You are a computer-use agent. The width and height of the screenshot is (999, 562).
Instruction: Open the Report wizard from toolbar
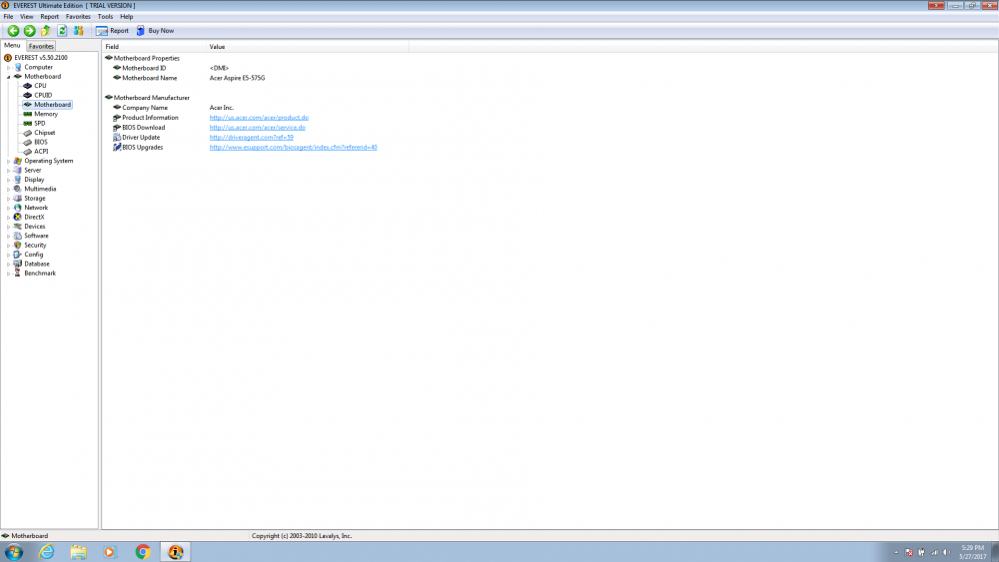point(112,31)
